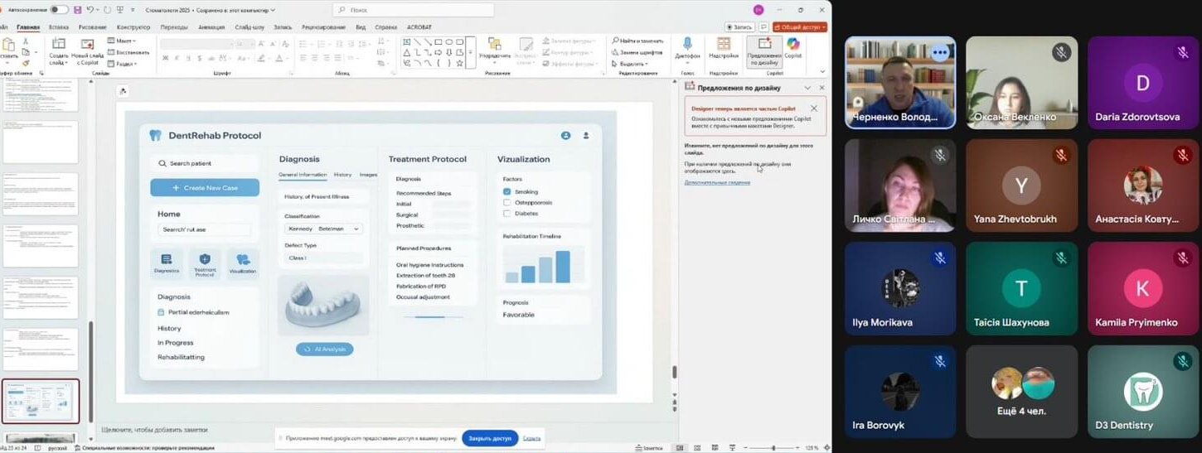The height and width of the screenshot is (453, 1202).
Task: Unmute Daria Zdorovtsova's microphone indicator
Action: (x=1183, y=52)
